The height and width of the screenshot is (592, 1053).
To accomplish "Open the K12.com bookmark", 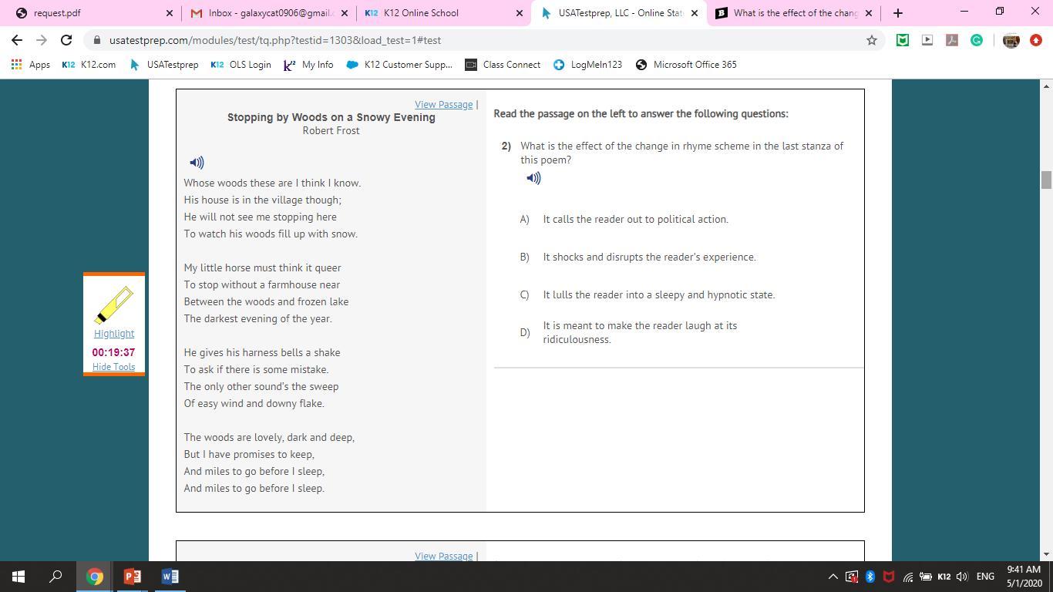I will (x=89, y=65).
